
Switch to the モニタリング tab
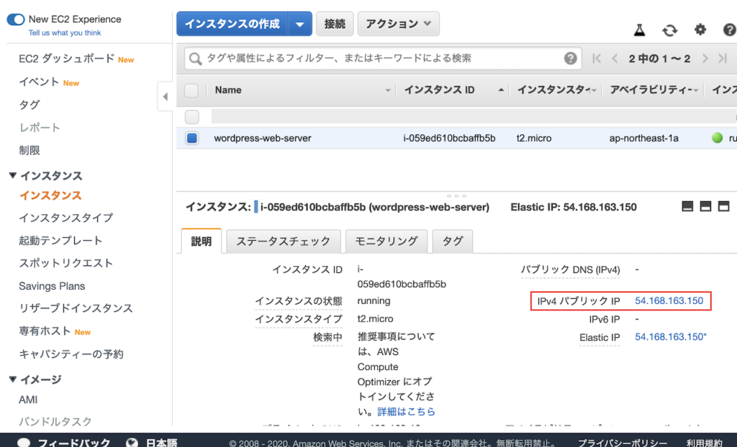[386, 241]
